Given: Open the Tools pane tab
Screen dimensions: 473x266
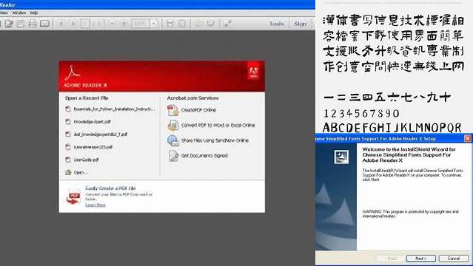Looking at the screenshot, I should click(277, 24).
